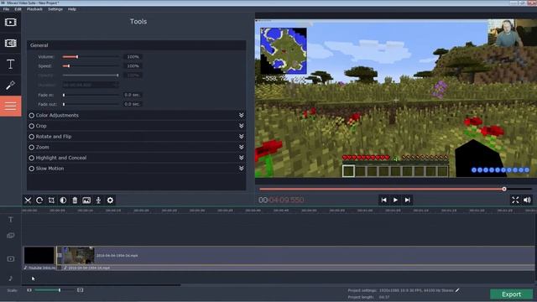
Task: Click the overlay track icon in timeline
Action: pos(11,235)
